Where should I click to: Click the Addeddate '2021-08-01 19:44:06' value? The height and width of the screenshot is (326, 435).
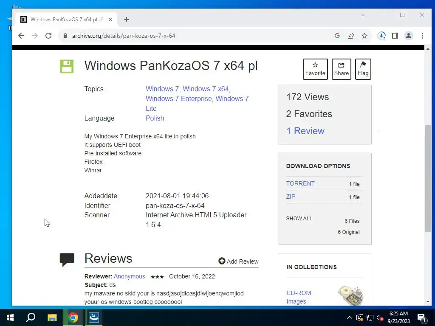tap(177, 196)
